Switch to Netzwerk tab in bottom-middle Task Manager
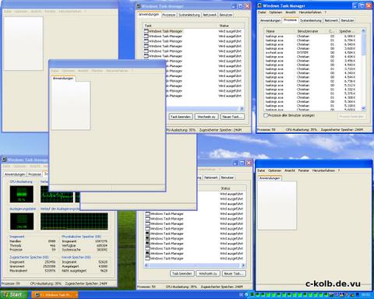This screenshot has width=374, height=299. 211,178
